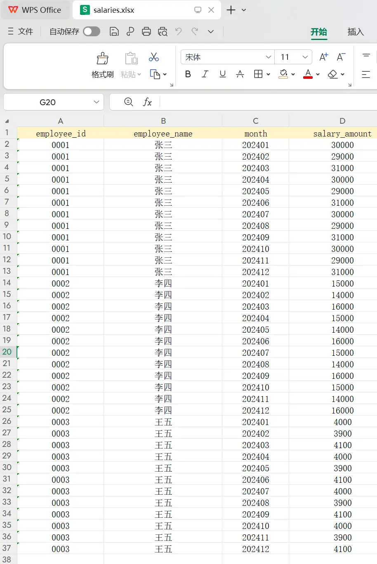This screenshot has height=564, width=377.
Task: Click the undo arrow
Action: pyautogui.click(x=179, y=31)
